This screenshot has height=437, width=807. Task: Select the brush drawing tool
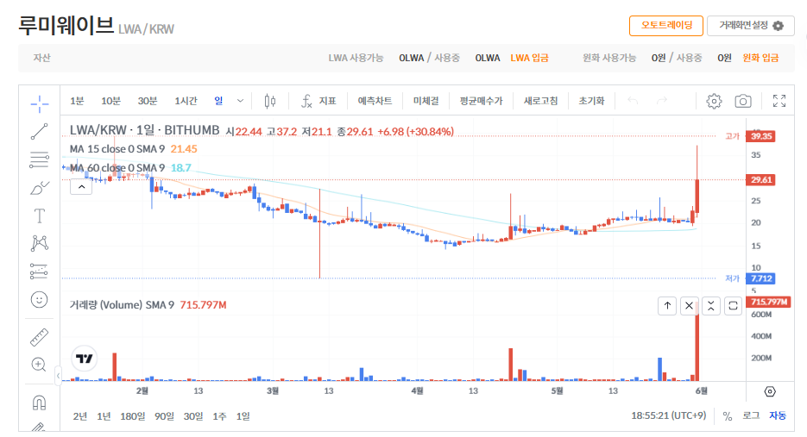(x=39, y=188)
